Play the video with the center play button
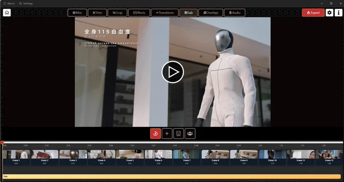Image resolution: width=344 pixels, height=182 pixels. coord(173,72)
